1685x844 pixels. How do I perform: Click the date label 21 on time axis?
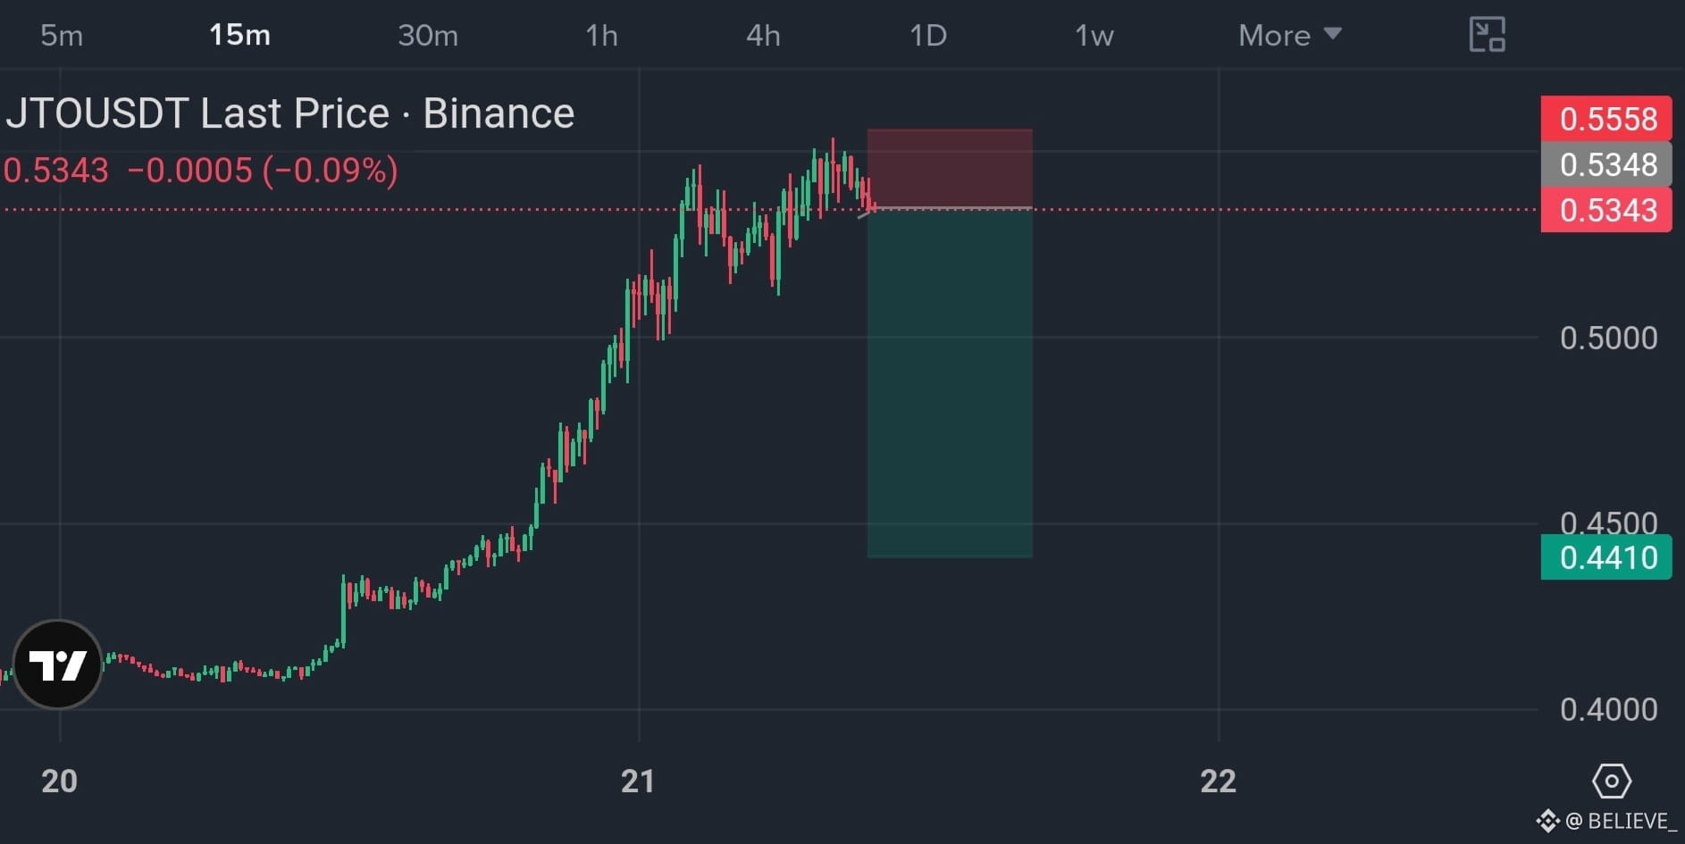638,781
